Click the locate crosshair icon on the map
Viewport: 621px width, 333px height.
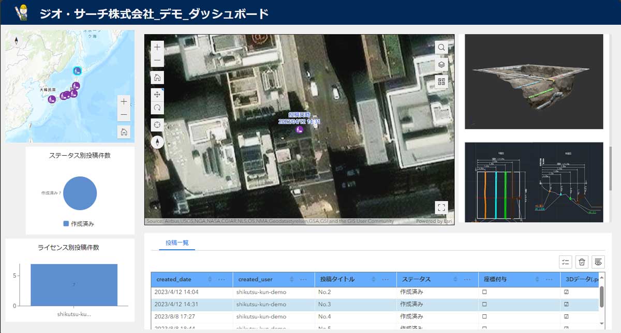tap(157, 125)
